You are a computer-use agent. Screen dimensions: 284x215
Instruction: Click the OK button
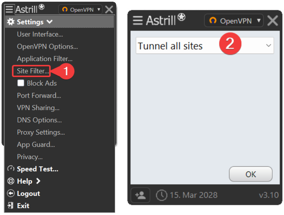pos(251,174)
